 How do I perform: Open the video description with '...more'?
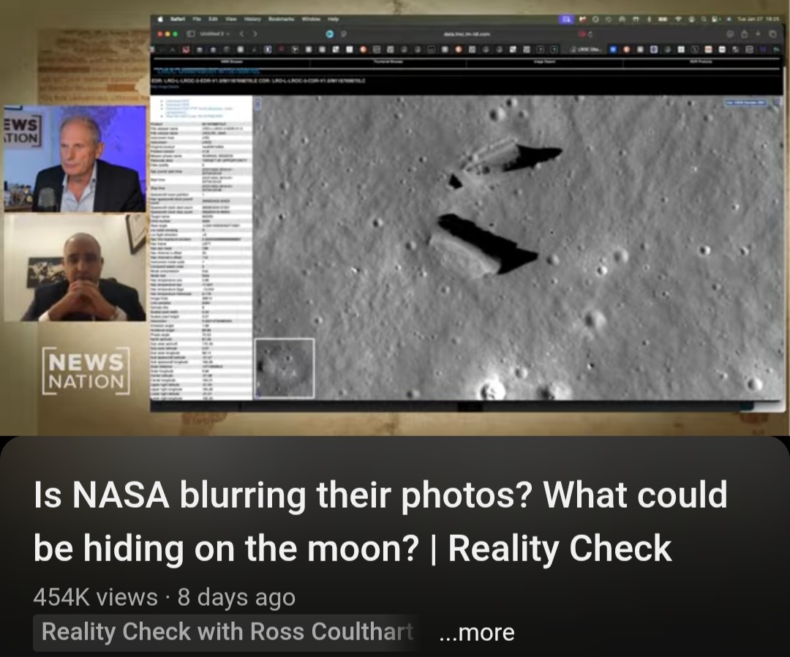(x=477, y=632)
